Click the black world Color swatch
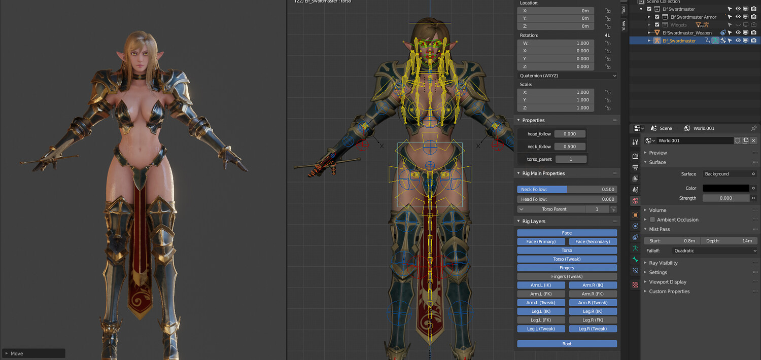 pyautogui.click(x=726, y=188)
